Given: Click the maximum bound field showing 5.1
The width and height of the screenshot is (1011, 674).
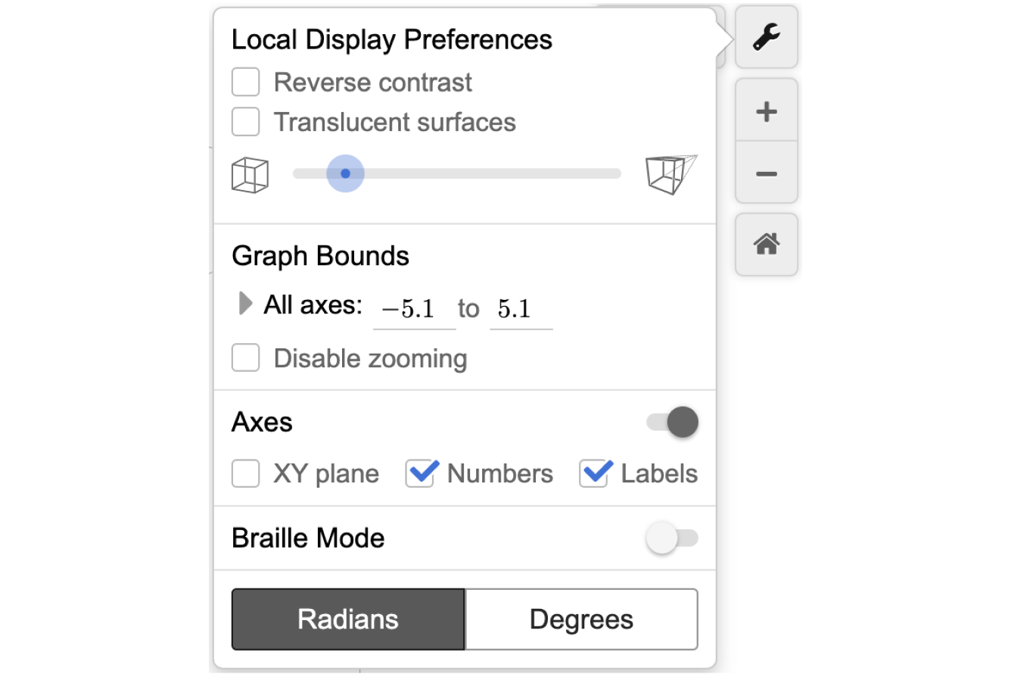Looking at the screenshot, I should pos(521,309).
